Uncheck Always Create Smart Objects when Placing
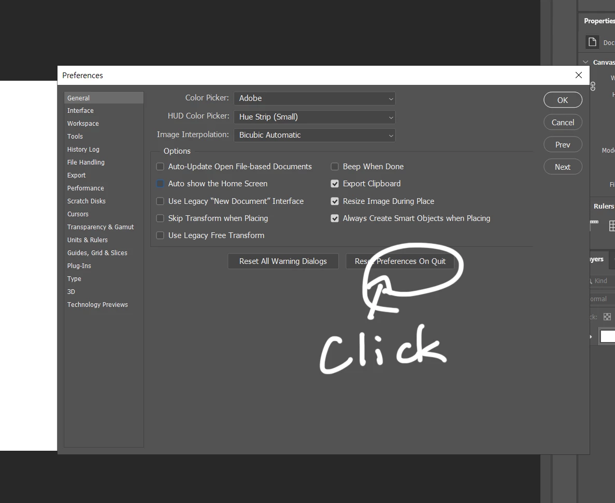The height and width of the screenshot is (503, 615). pyautogui.click(x=335, y=218)
